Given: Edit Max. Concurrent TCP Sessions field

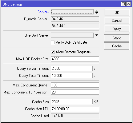Looking at the screenshot, I should pyautogui.click(x=75, y=92).
